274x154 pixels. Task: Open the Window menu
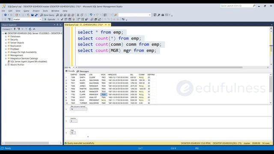point(55,11)
